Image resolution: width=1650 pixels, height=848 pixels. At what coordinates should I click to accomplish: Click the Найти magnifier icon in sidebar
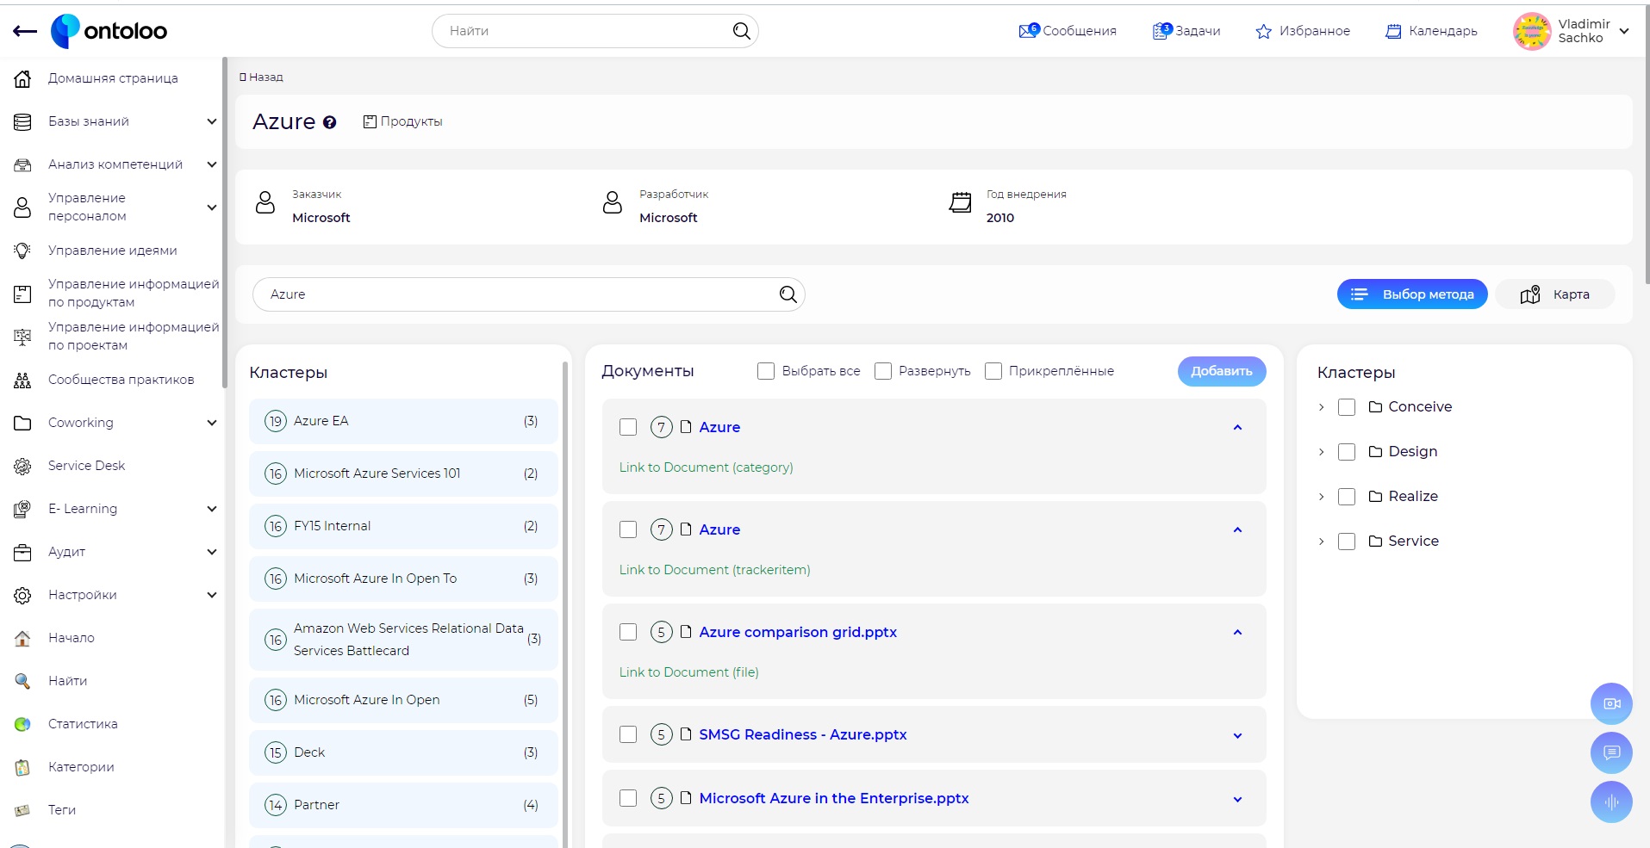pos(23,681)
